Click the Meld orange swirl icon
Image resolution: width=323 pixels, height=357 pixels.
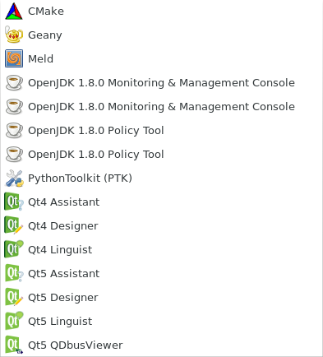coord(14,58)
